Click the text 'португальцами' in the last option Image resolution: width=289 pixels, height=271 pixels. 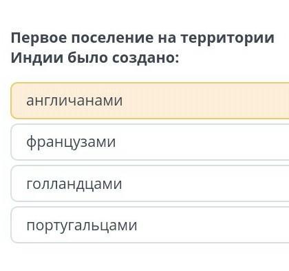click(82, 225)
